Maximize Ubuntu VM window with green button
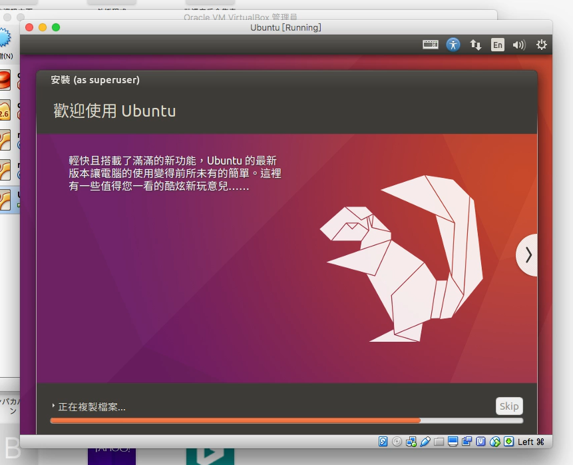The width and height of the screenshot is (573, 465). tap(56, 27)
